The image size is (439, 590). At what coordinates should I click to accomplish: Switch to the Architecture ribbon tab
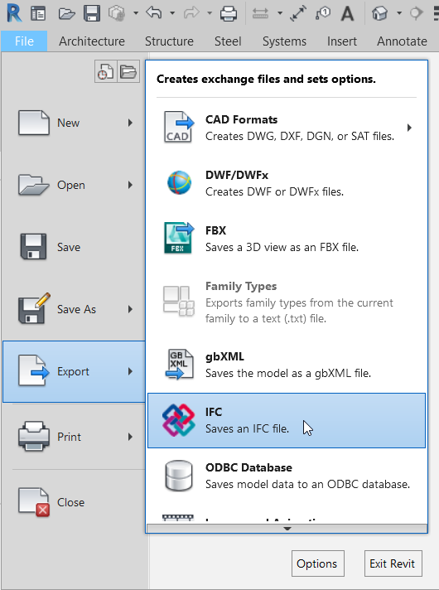(92, 41)
